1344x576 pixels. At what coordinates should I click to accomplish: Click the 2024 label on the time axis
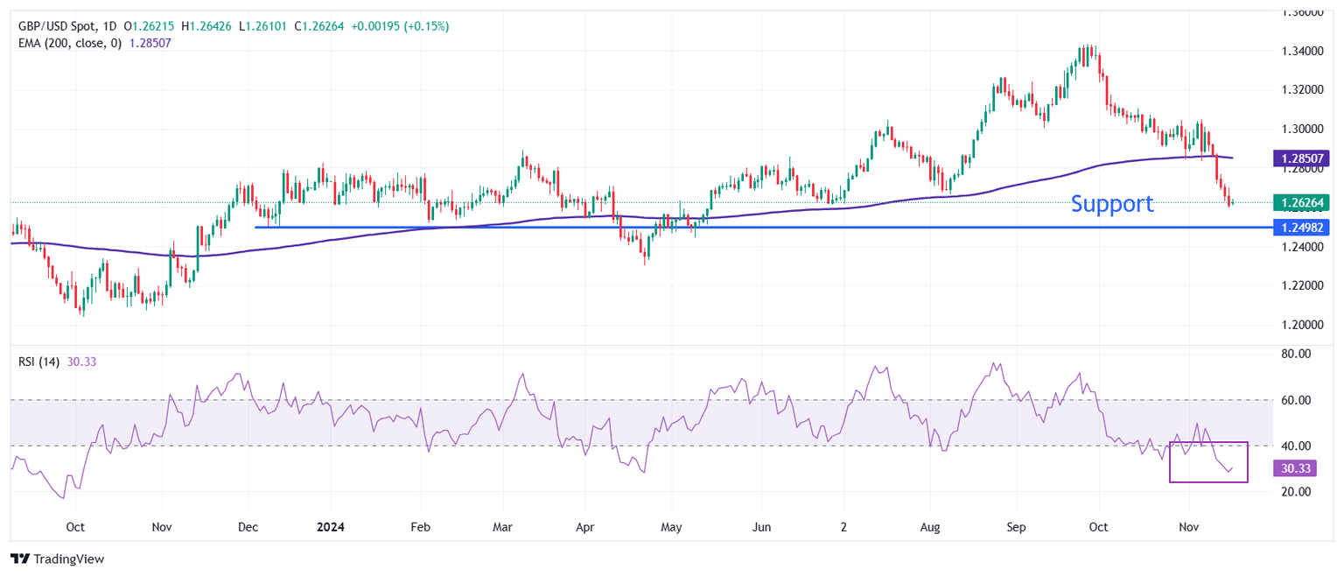tap(331, 527)
